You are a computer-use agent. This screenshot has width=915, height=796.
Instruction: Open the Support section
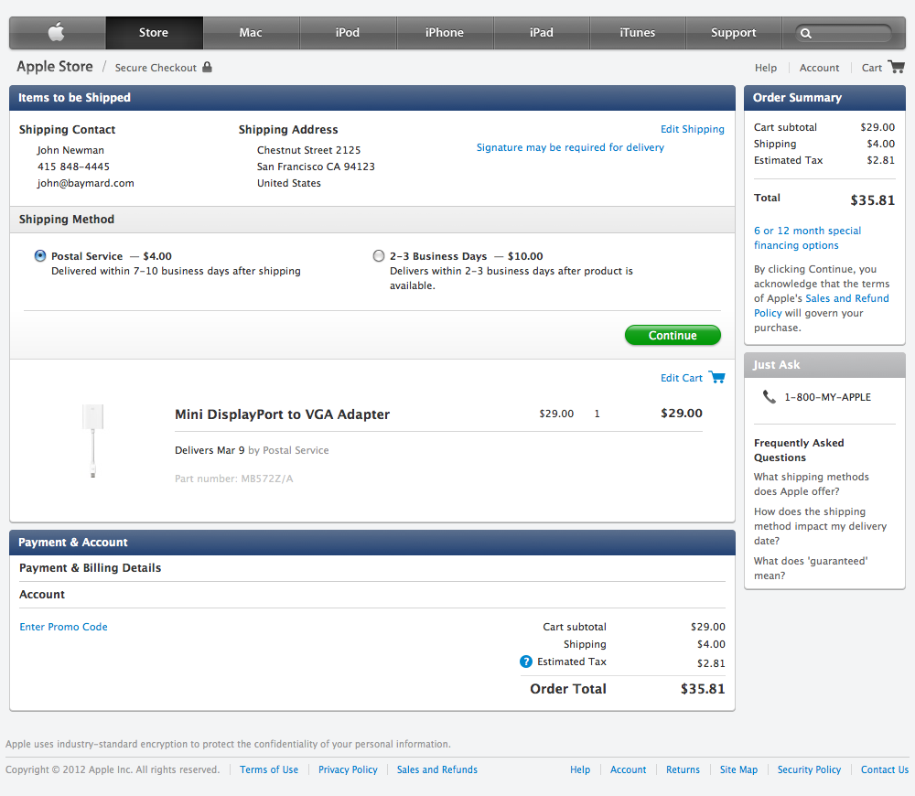733,32
